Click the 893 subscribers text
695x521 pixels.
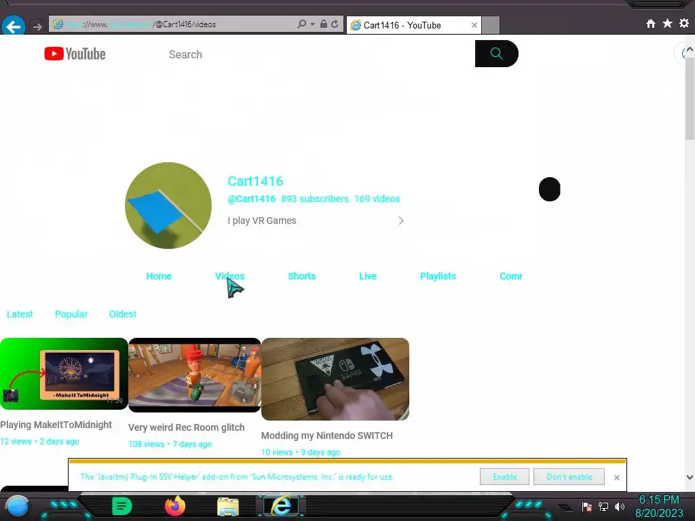click(x=315, y=199)
